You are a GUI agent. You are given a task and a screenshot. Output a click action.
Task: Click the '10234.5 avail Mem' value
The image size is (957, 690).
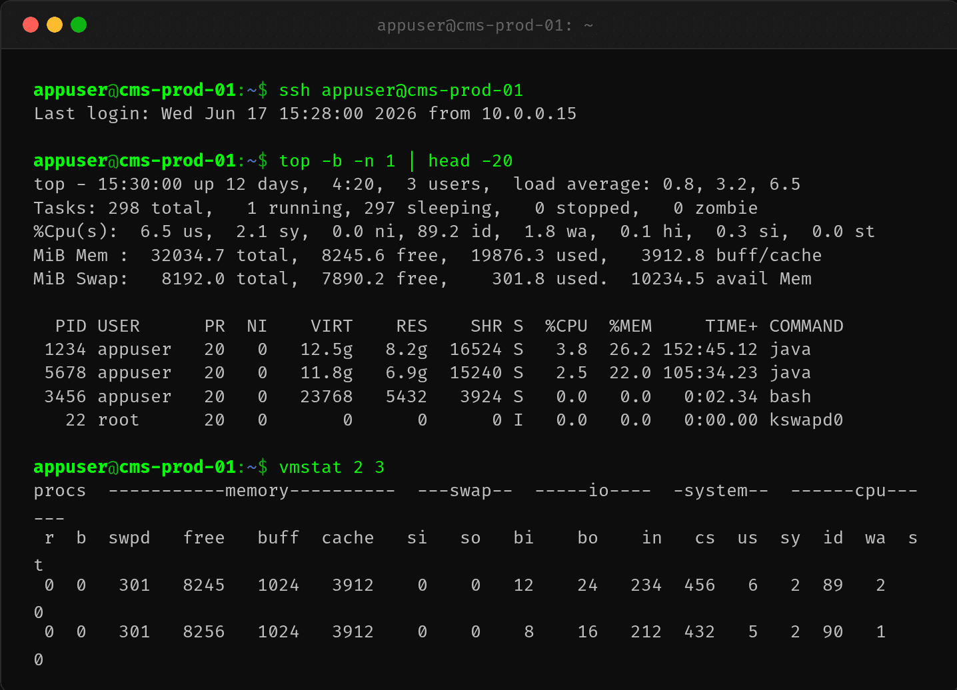click(x=721, y=278)
